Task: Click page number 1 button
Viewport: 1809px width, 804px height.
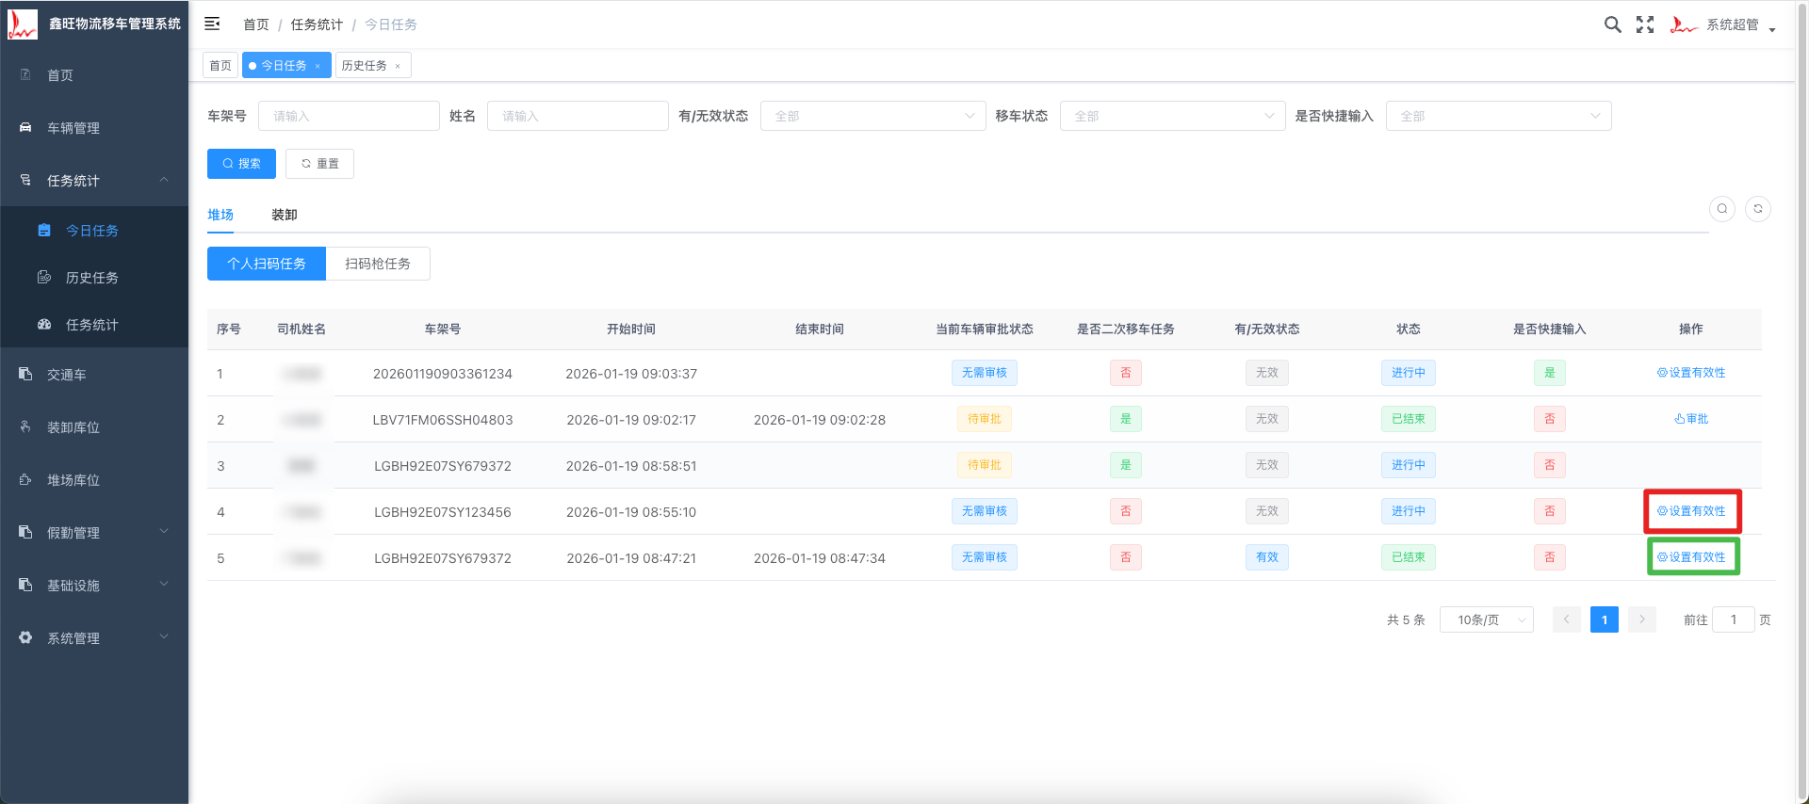Action: click(x=1605, y=619)
